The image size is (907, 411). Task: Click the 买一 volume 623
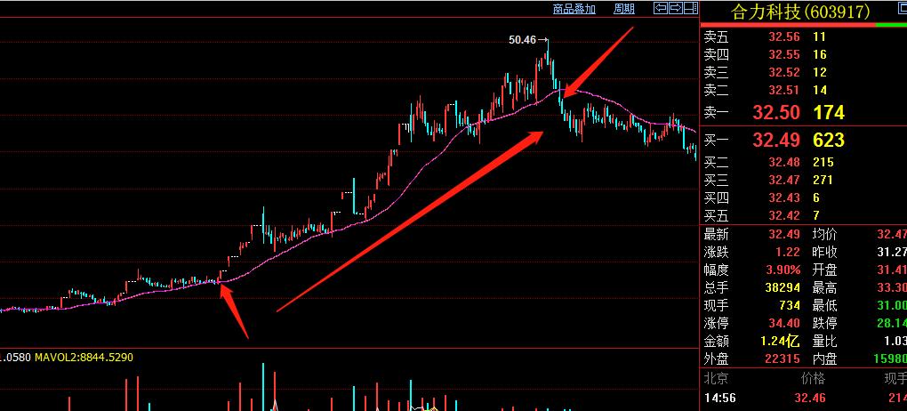[x=829, y=140]
